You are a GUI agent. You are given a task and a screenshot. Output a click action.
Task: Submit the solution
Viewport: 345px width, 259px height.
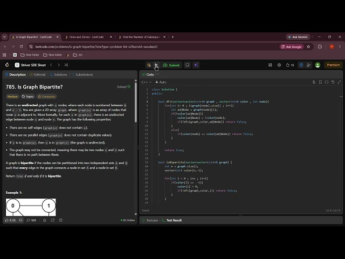pos(171,65)
